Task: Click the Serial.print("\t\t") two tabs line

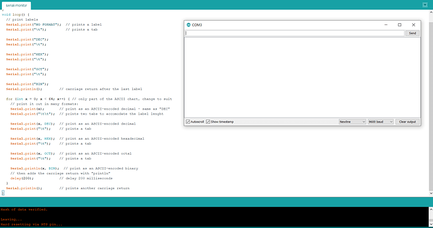Action: pyautogui.click(x=87, y=114)
